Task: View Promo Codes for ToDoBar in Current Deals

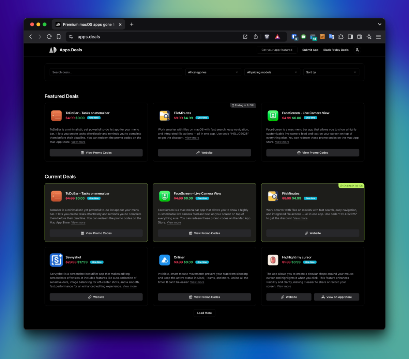Action: pos(96,233)
